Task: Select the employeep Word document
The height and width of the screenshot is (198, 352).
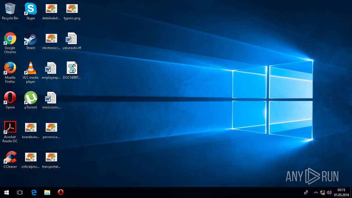Action: 51,71
